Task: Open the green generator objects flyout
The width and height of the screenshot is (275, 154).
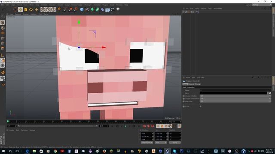Action: point(92,9)
